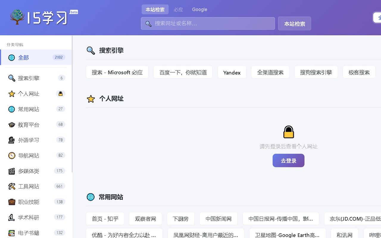Click the lock badge on 个人网址 sidebar row

(x=60, y=93)
